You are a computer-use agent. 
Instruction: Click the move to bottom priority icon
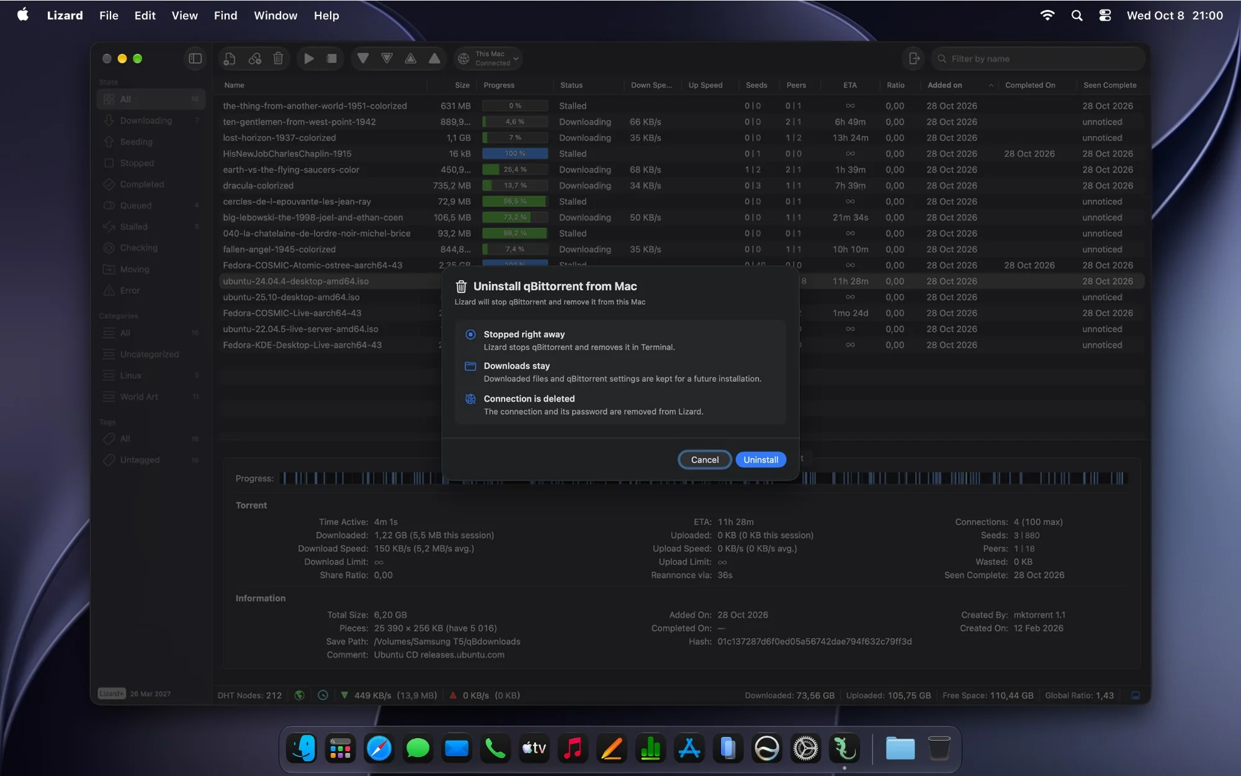(363, 58)
